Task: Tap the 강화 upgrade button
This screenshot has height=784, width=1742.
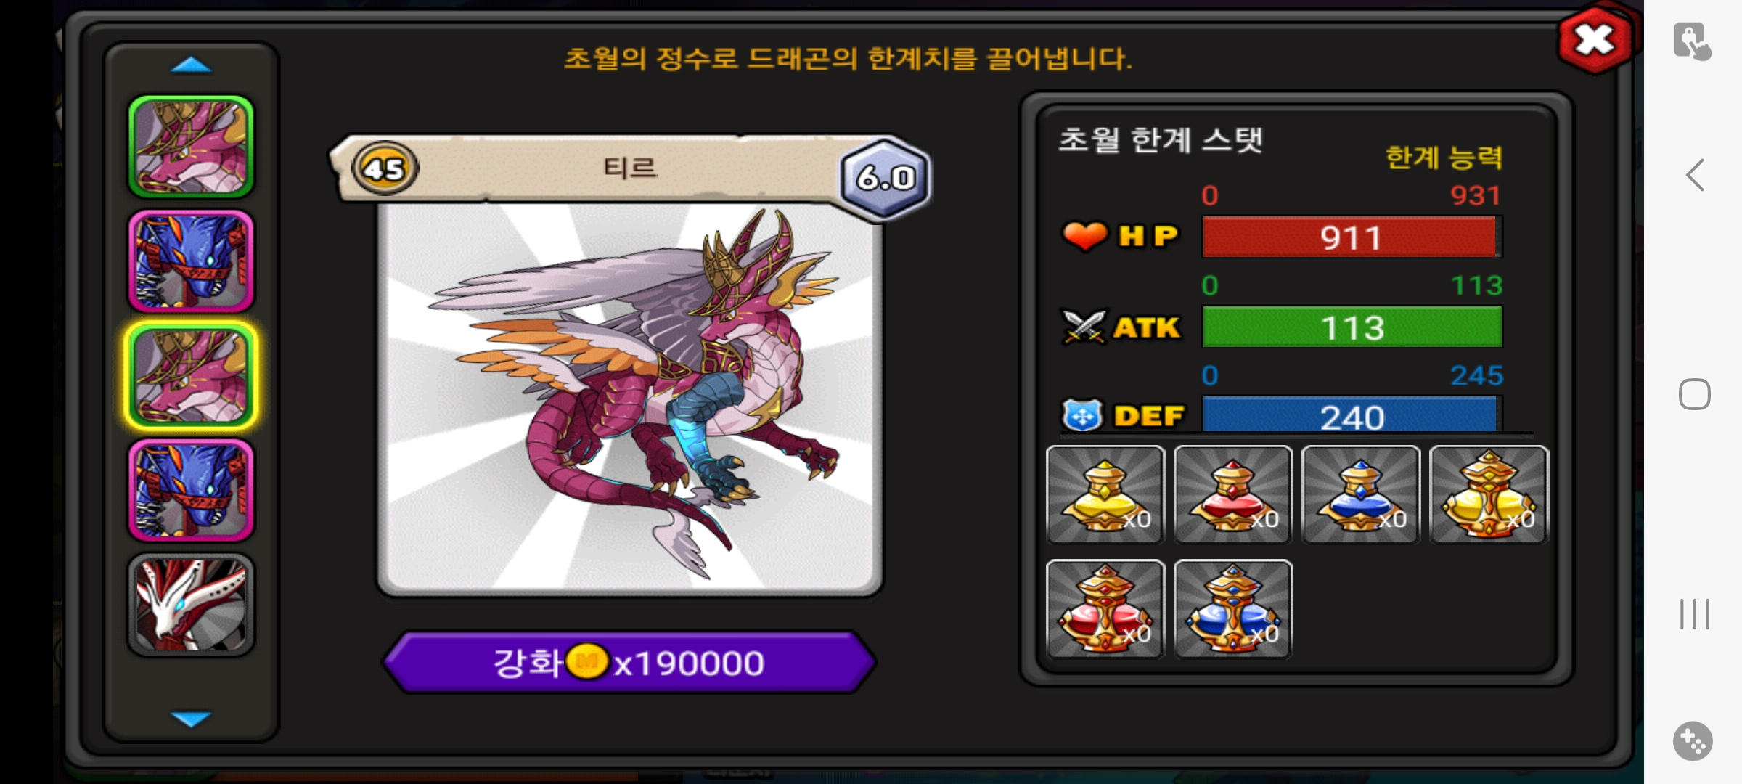Action: (629, 662)
